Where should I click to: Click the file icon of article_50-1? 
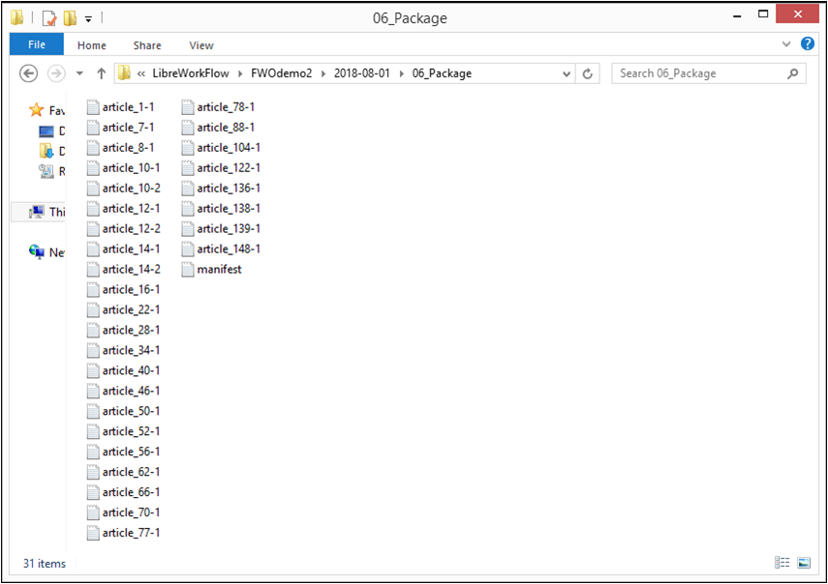(93, 411)
